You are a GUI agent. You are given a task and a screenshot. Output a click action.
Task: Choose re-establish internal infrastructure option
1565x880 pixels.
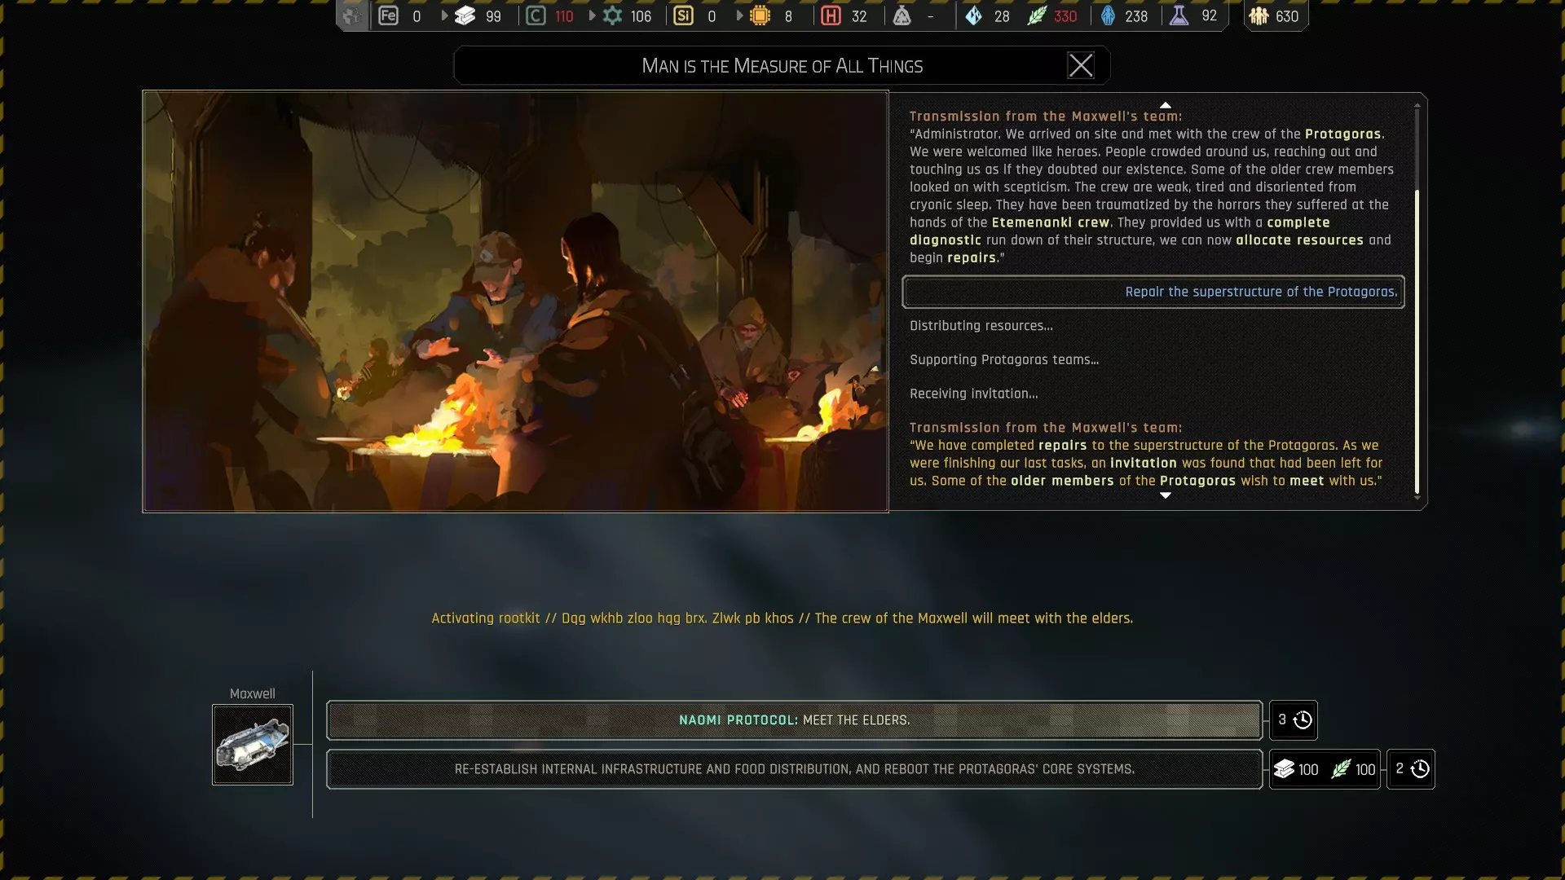coord(794,769)
